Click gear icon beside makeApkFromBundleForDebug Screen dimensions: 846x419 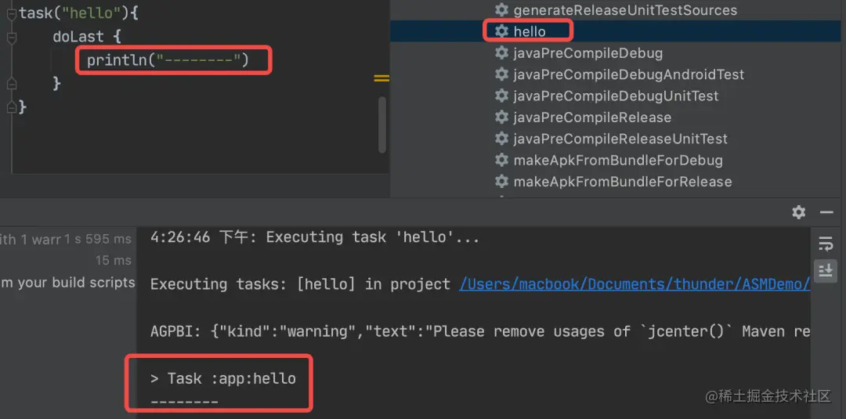coord(502,161)
